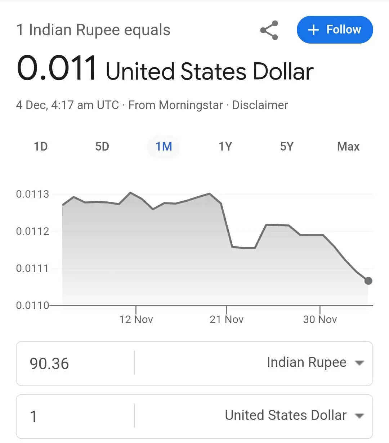Click the chart's latest data point dot
This screenshot has width=389, height=443.
368,281
